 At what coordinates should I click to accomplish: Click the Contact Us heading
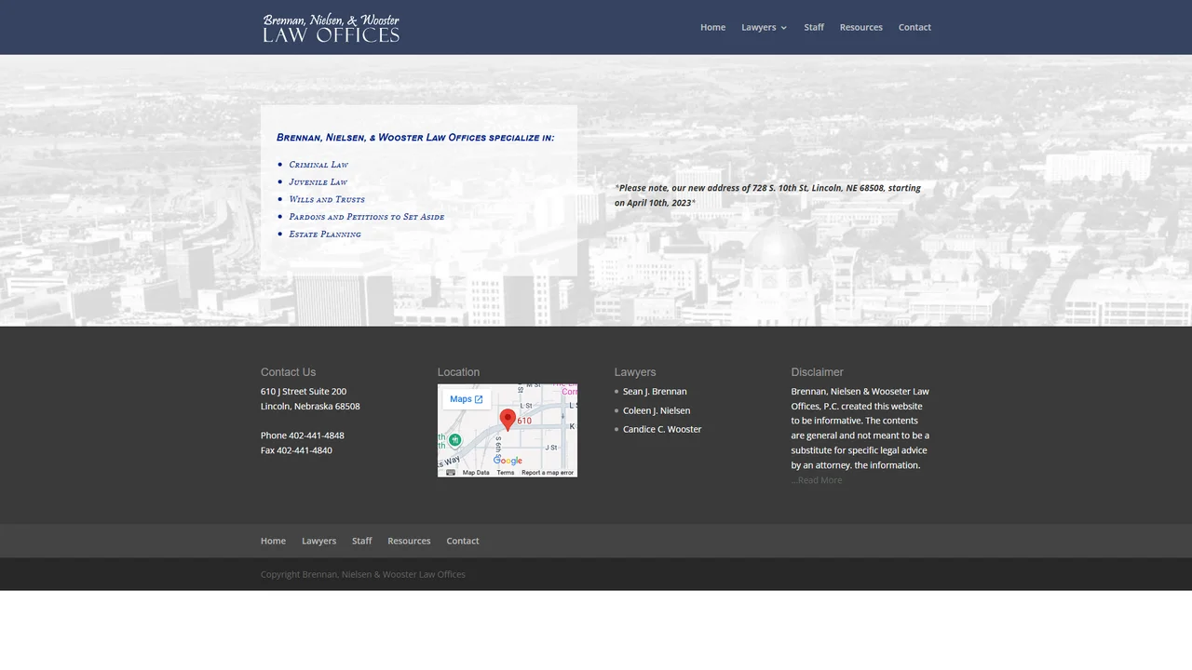(288, 372)
